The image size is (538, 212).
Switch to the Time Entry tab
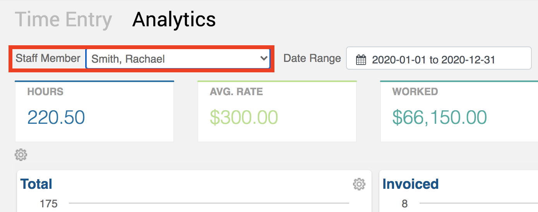click(63, 19)
